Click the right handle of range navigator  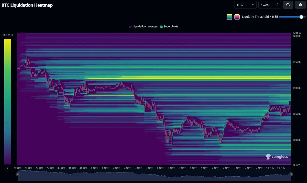(291, 174)
